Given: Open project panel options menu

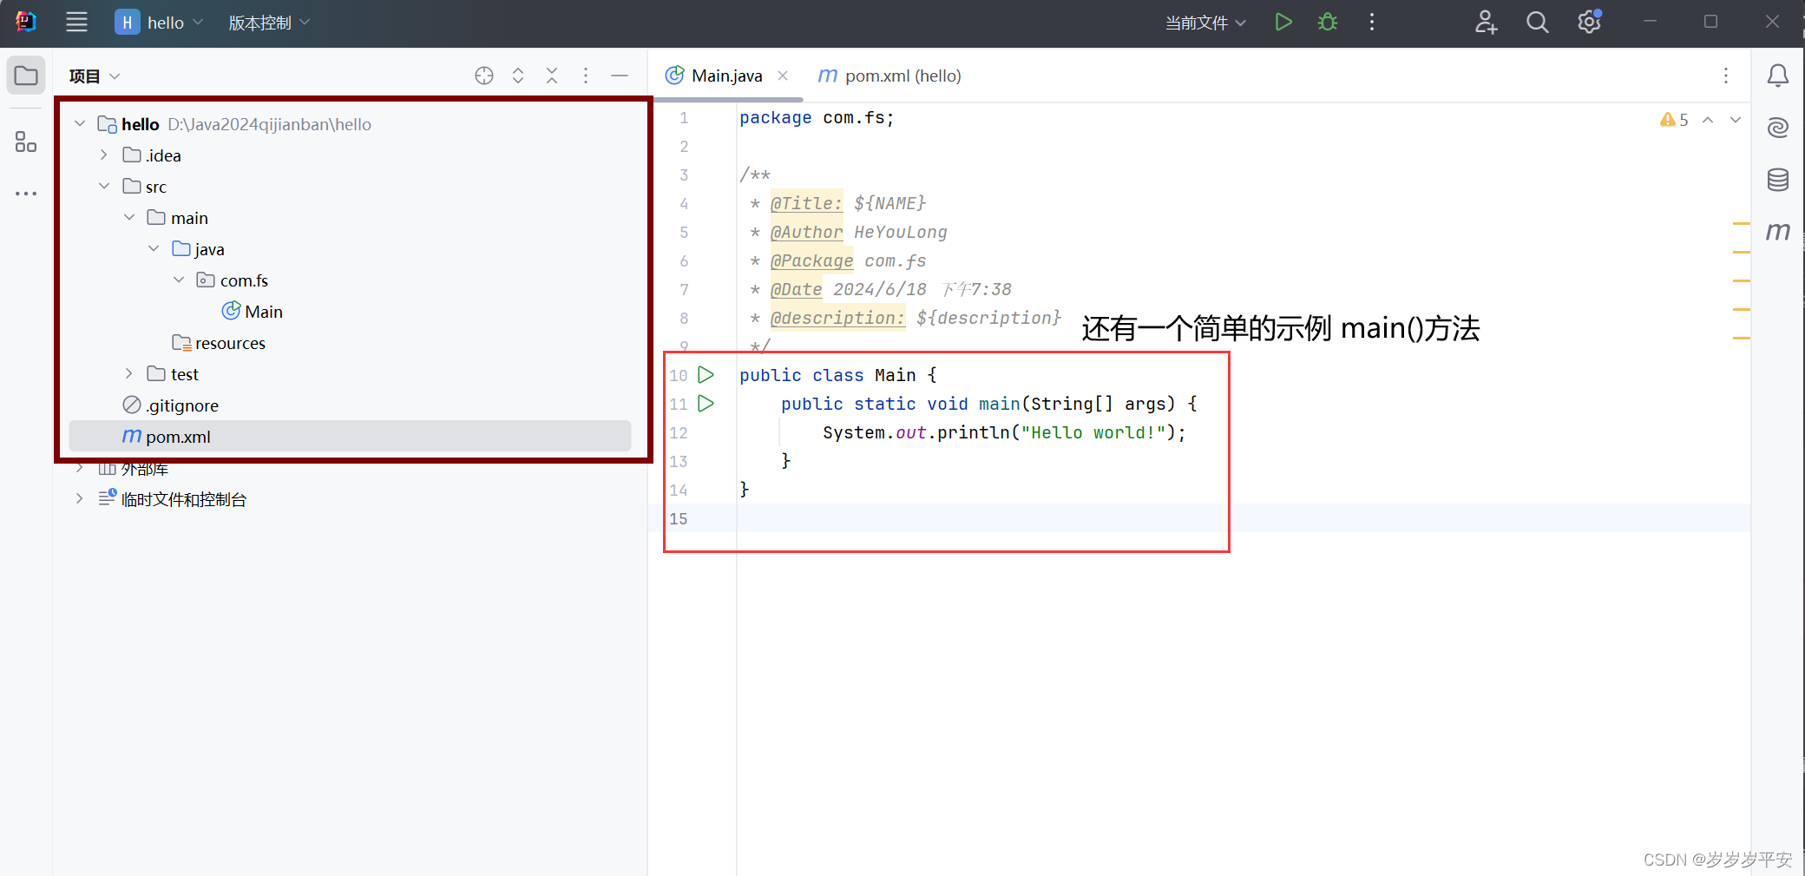Looking at the screenshot, I should click(x=586, y=76).
